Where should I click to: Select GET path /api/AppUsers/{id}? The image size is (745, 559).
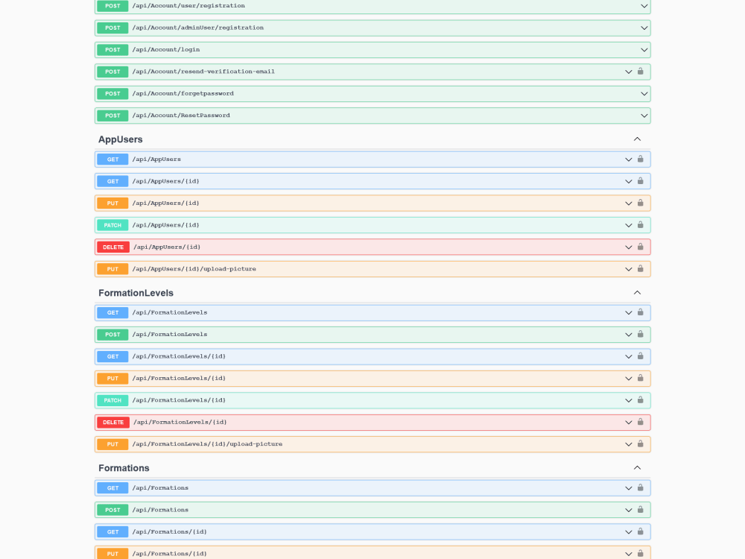[x=165, y=181]
